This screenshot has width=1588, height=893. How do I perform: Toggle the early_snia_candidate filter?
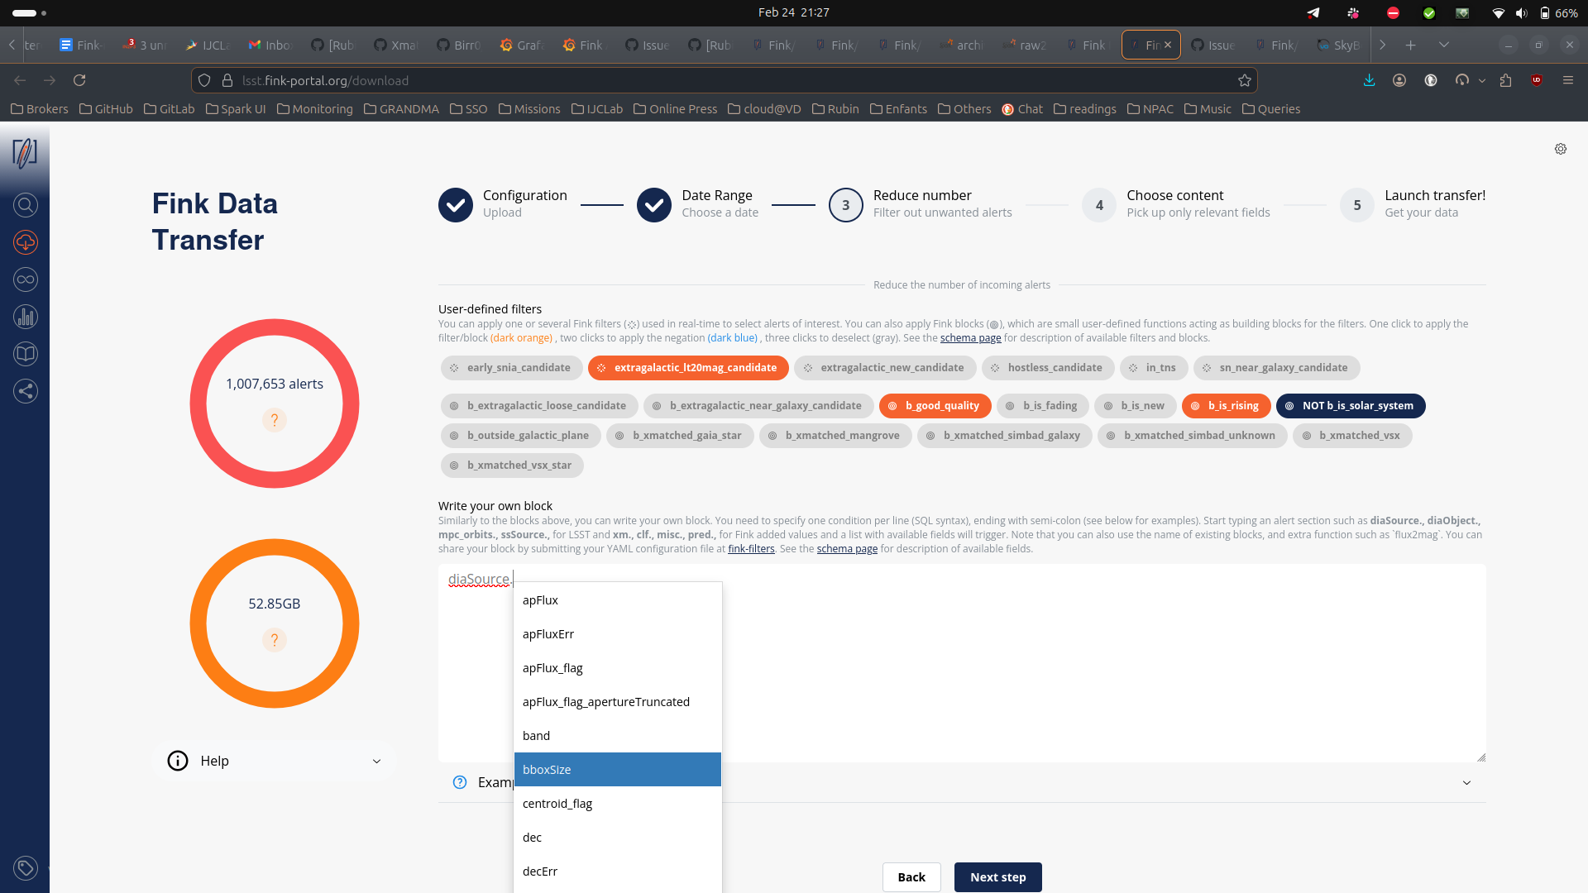coord(510,368)
